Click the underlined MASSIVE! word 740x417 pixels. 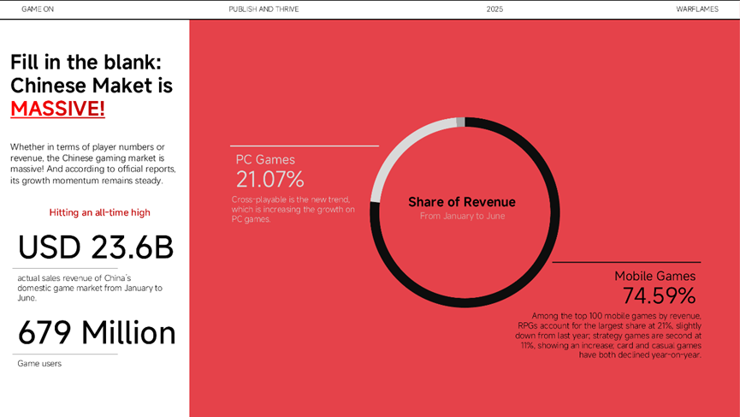point(57,109)
